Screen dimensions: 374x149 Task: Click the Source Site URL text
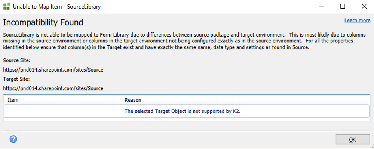coord(53,69)
